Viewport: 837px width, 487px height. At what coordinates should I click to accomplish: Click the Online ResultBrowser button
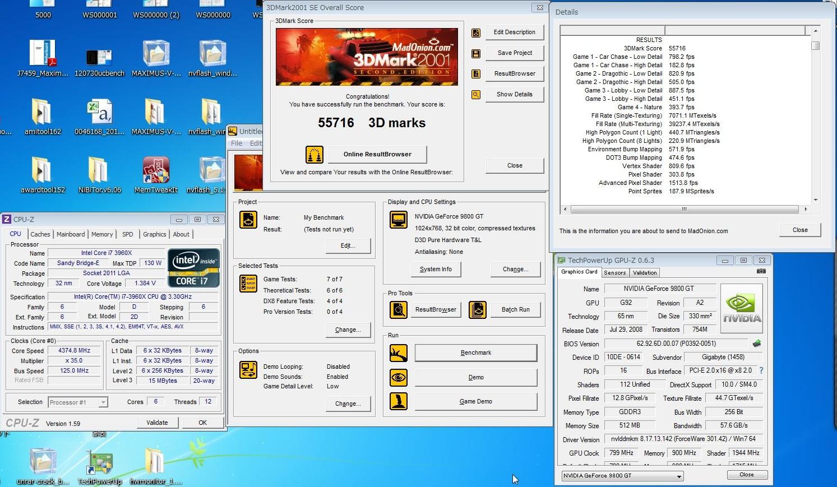click(x=377, y=154)
